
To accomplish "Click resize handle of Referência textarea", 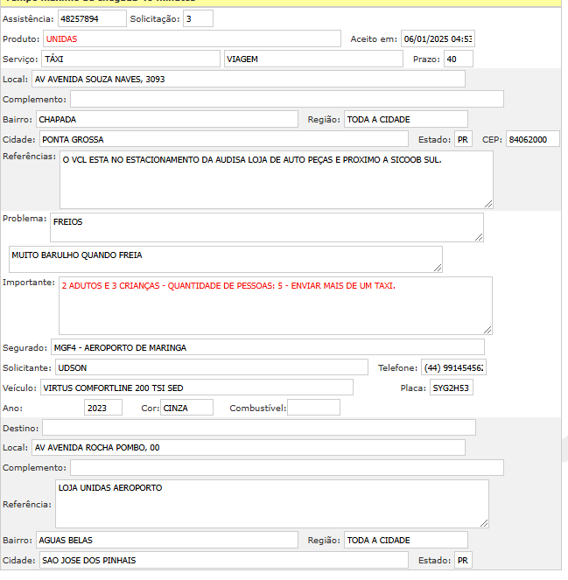I will point(484,523).
